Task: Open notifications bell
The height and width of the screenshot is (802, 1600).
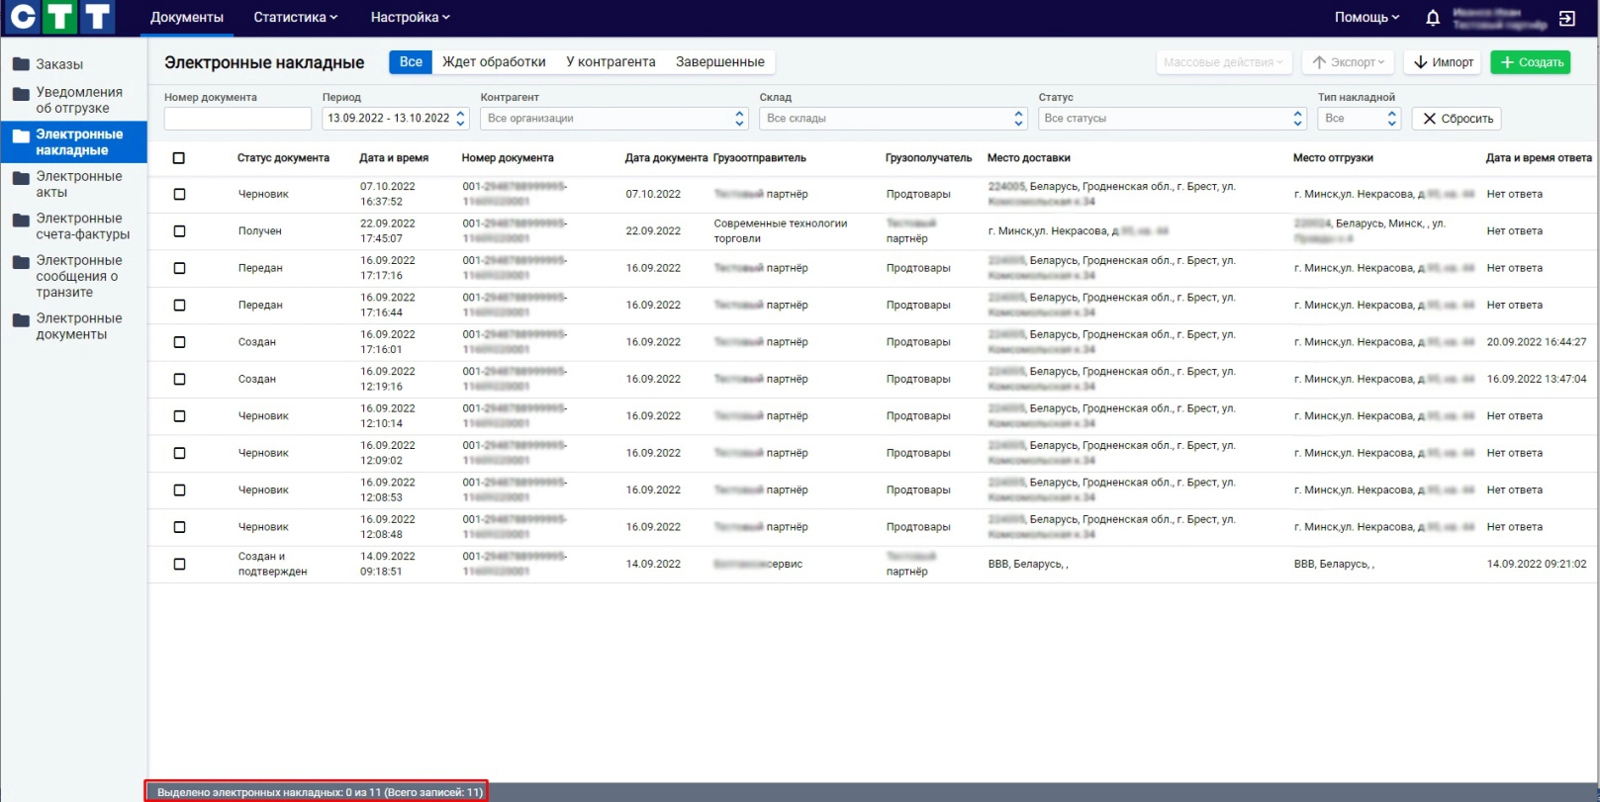Action: pyautogui.click(x=1432, y=18)
